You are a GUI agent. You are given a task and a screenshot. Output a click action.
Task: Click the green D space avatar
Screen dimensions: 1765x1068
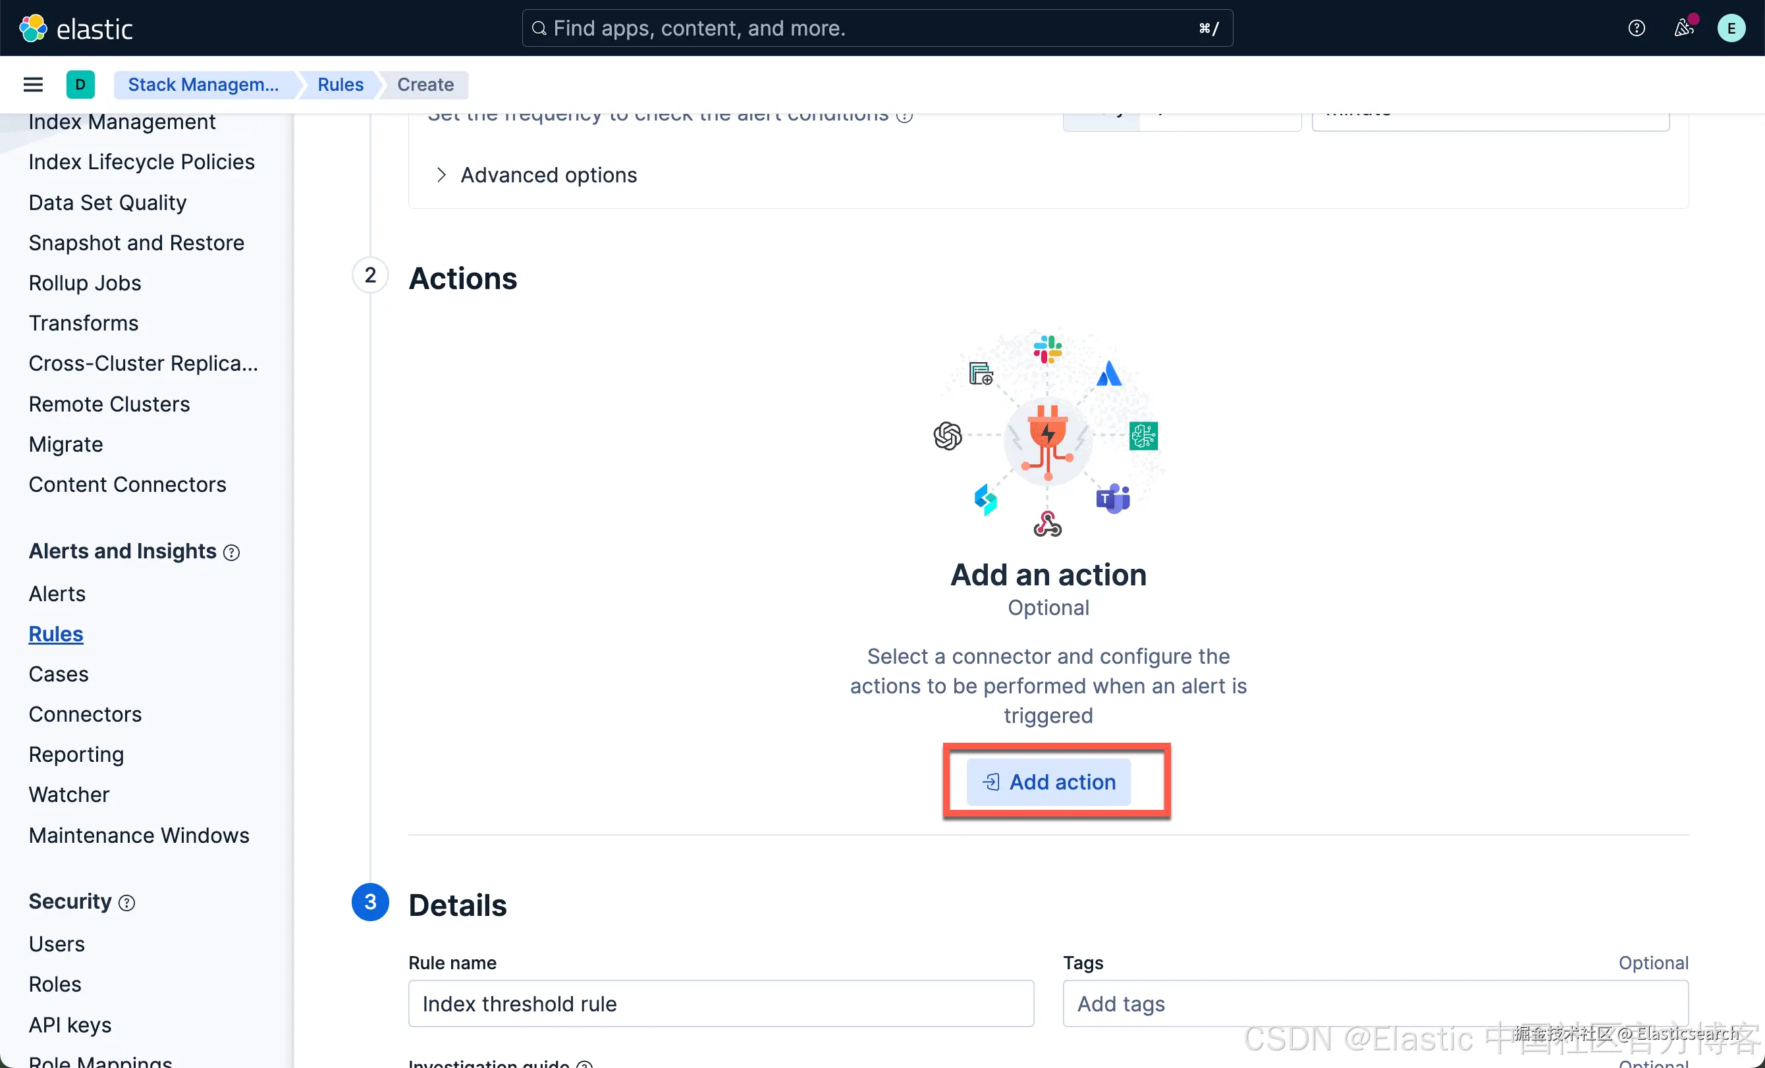tap(80, 84)
